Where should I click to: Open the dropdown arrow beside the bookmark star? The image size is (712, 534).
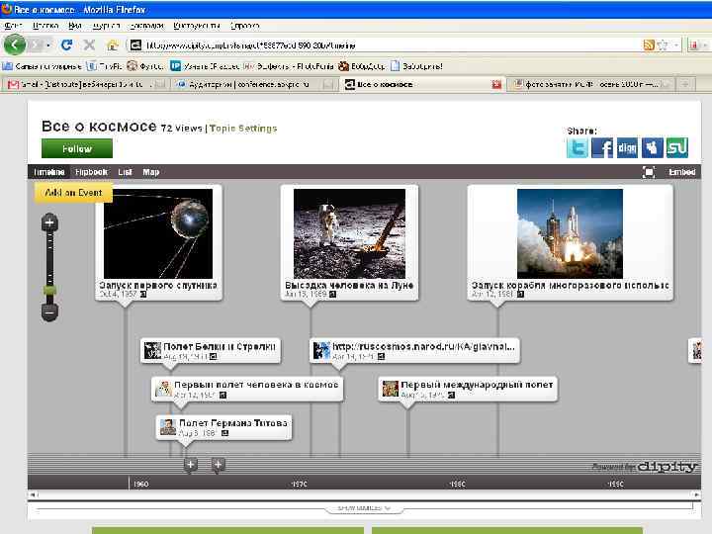pos(676,44)
